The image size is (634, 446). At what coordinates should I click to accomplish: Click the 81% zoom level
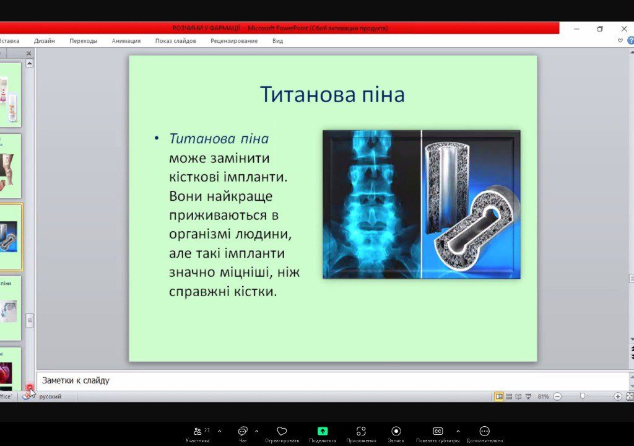(543, 396)
